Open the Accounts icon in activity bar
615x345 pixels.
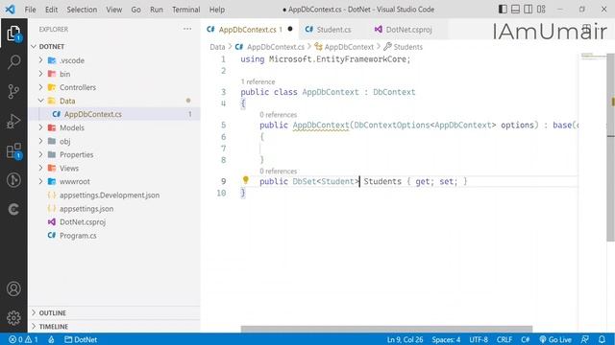[13, 288]
